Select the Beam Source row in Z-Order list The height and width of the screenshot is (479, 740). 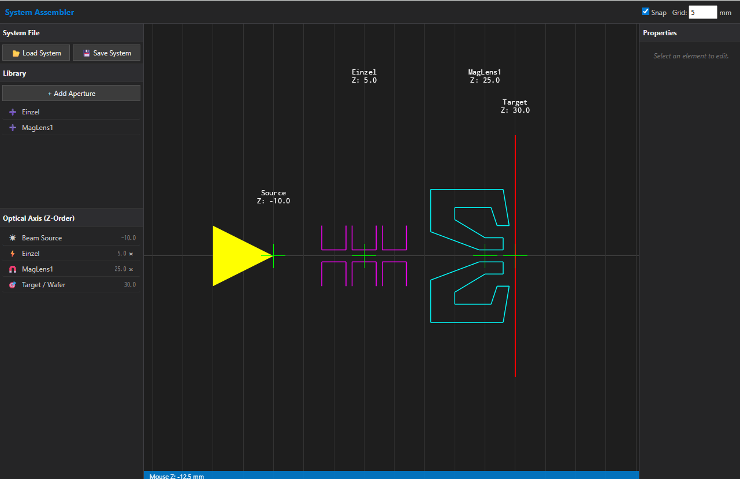(x=64, y=238)
